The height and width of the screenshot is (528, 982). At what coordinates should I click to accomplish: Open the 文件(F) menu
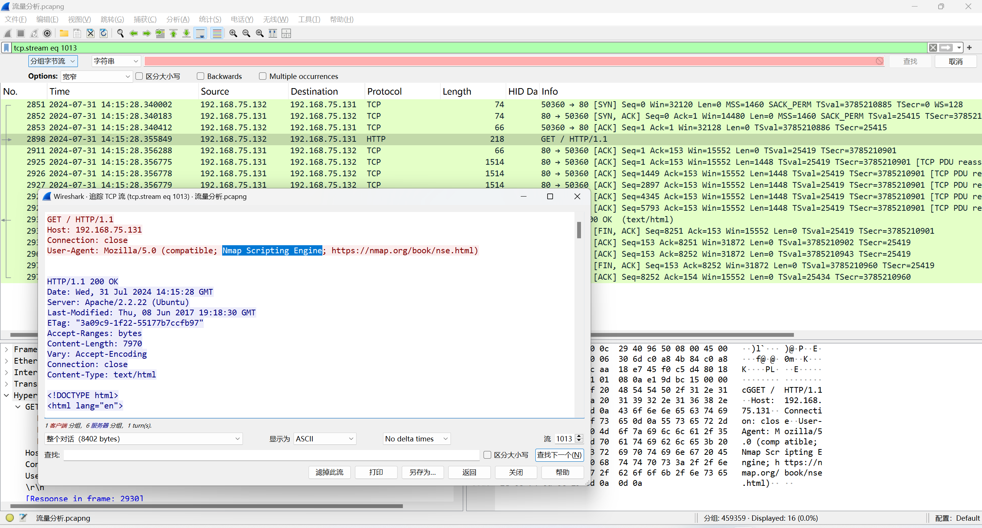pyautogui.click(x=16, y=19)
